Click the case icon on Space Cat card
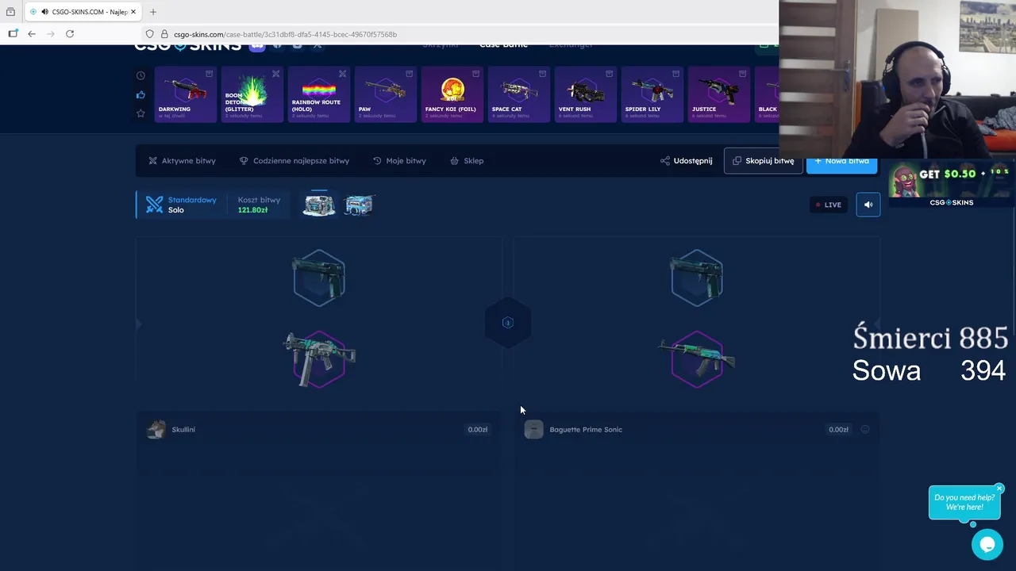The image size is (1016, 571). (542, 74)
